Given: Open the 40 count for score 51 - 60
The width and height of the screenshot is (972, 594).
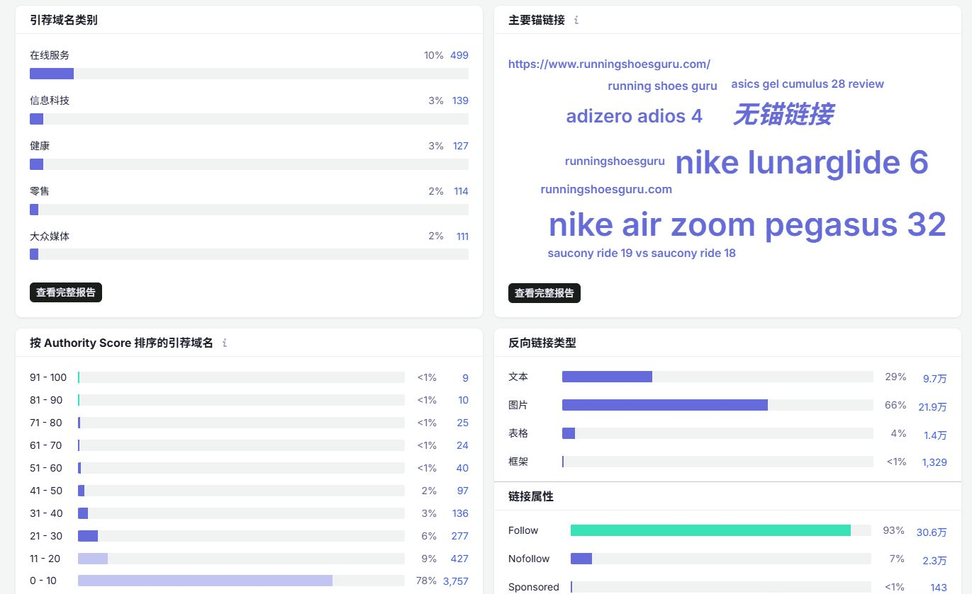Looking at the screenshot, I should coord(462,468).
